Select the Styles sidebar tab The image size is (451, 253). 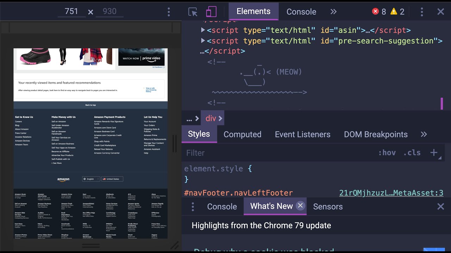[199, 134]
